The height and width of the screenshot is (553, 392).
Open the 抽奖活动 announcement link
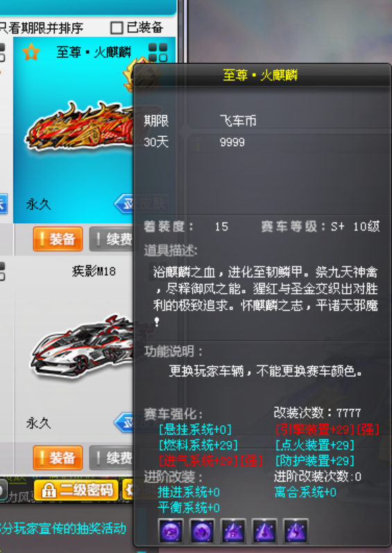(62, 528)
